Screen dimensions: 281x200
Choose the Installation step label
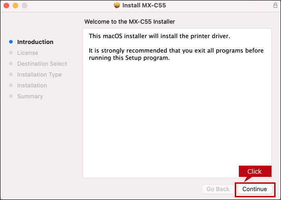(x=32, y=86)
